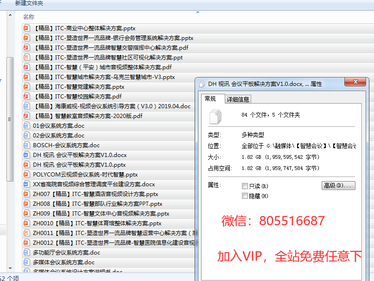This screenshot has width=374, height=281.
Task: Click the sort arrow above the file list
Action: coord(198,12)
